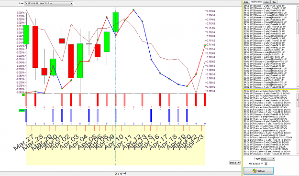Increase Min distance with the up arrow
This screenshot has width=299, height=176.
266,163
